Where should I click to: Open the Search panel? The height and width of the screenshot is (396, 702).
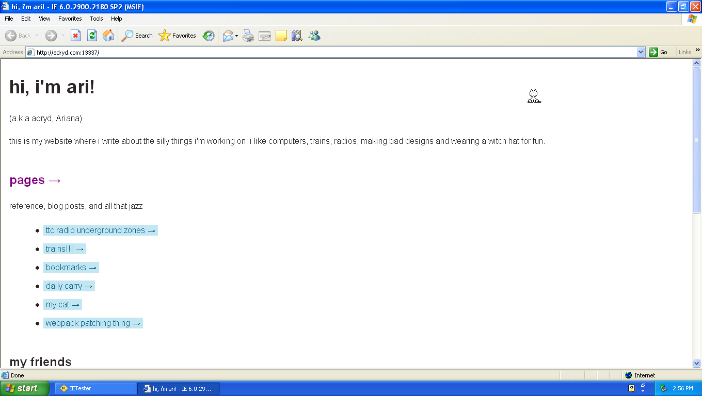(135, 35)
